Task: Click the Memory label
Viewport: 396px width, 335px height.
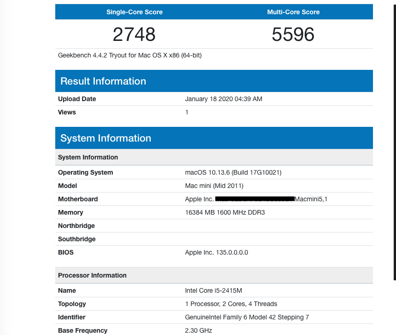Action: (70, 212)
